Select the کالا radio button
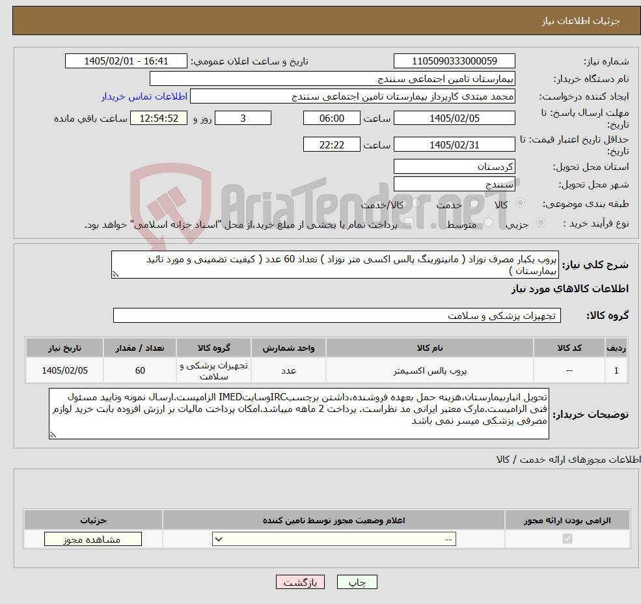 point(521,203)
